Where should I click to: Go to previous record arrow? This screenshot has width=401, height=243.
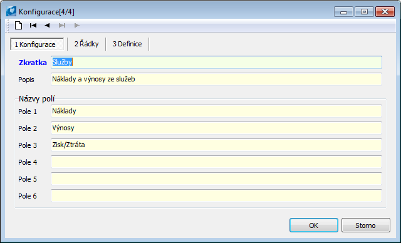point(47,25)
